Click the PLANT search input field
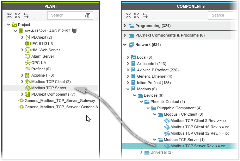The image size is (240, 161). click(x=65, y=15)
